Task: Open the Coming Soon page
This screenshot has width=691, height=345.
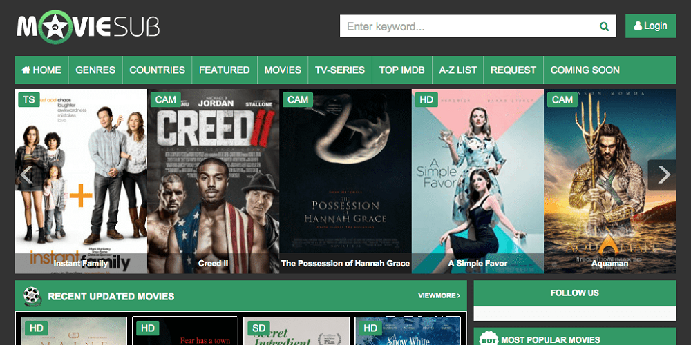Action: 585,70
